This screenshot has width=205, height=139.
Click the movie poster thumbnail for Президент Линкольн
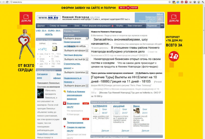[x=40, y=93]
